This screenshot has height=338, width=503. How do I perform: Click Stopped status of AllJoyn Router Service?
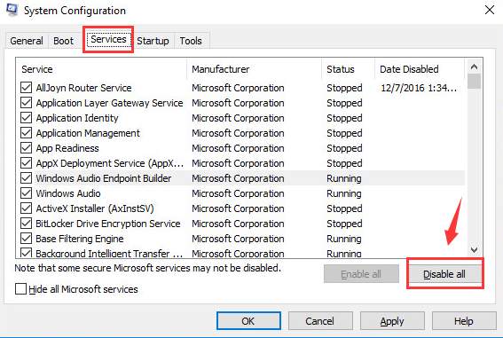pos(344,88)
